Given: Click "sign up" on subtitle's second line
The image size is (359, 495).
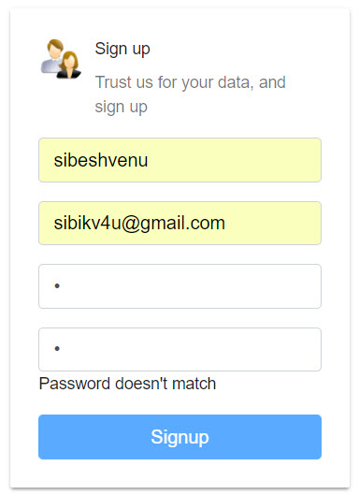Looking at the screenshot, I should (122, 107).
